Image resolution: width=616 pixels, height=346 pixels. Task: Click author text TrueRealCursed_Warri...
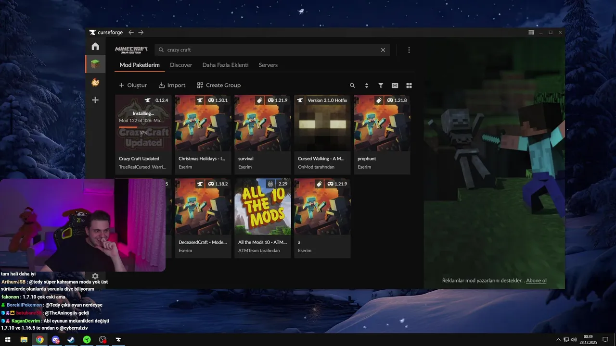click(142, 167)
